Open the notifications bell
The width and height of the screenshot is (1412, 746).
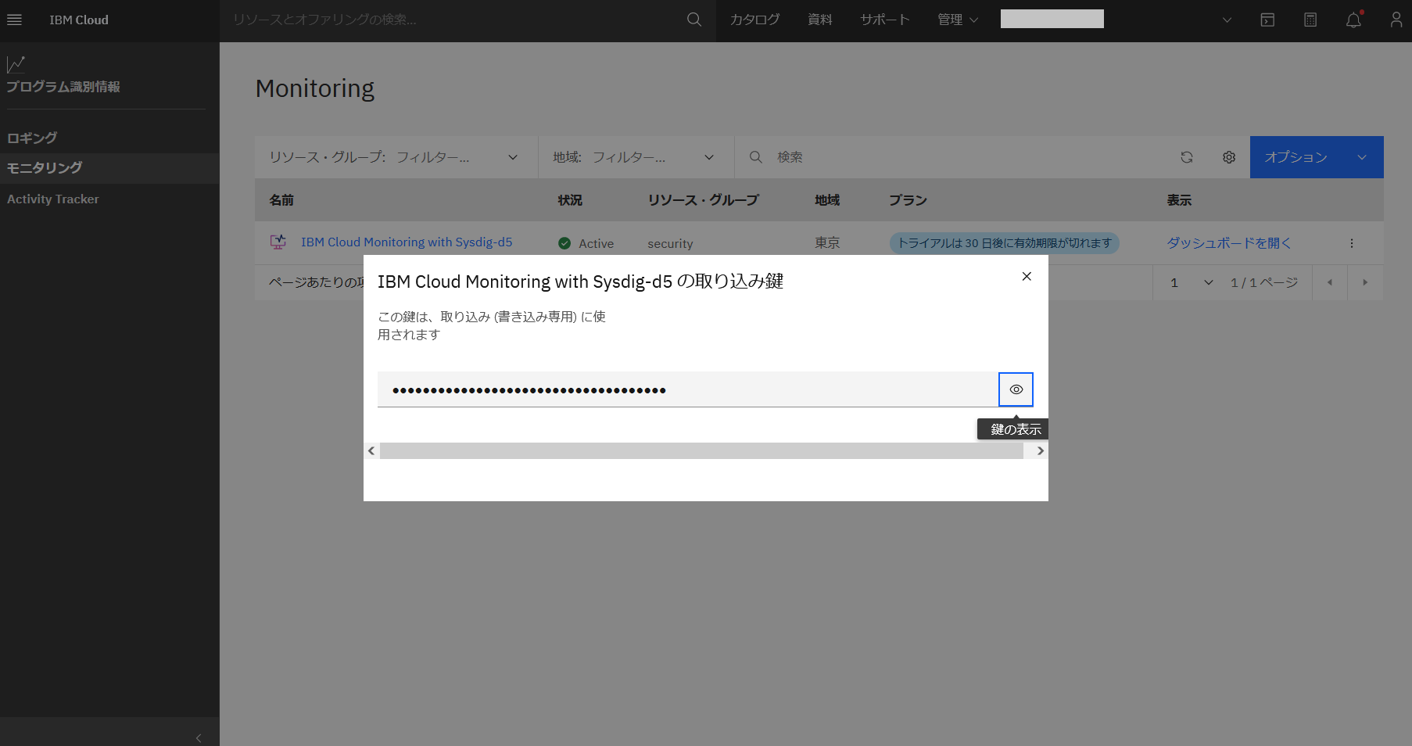1353,20
